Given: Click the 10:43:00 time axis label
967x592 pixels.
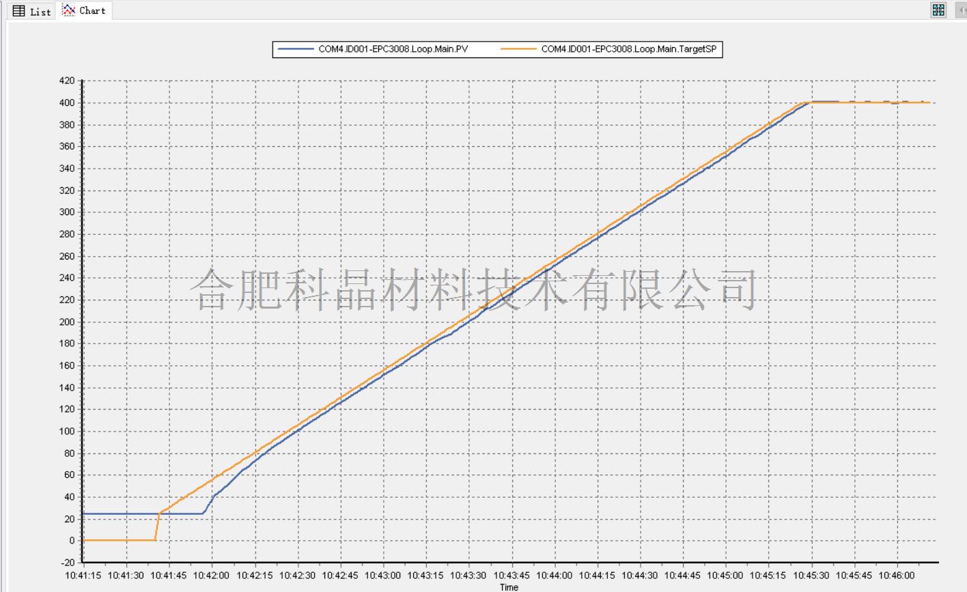Looking at the screenshot, I should [x=383, y=576].
